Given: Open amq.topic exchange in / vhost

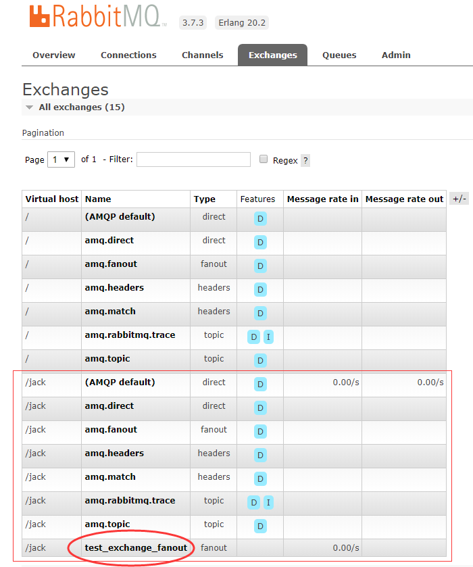Looking at the screenshot, I should pos(107,359).
